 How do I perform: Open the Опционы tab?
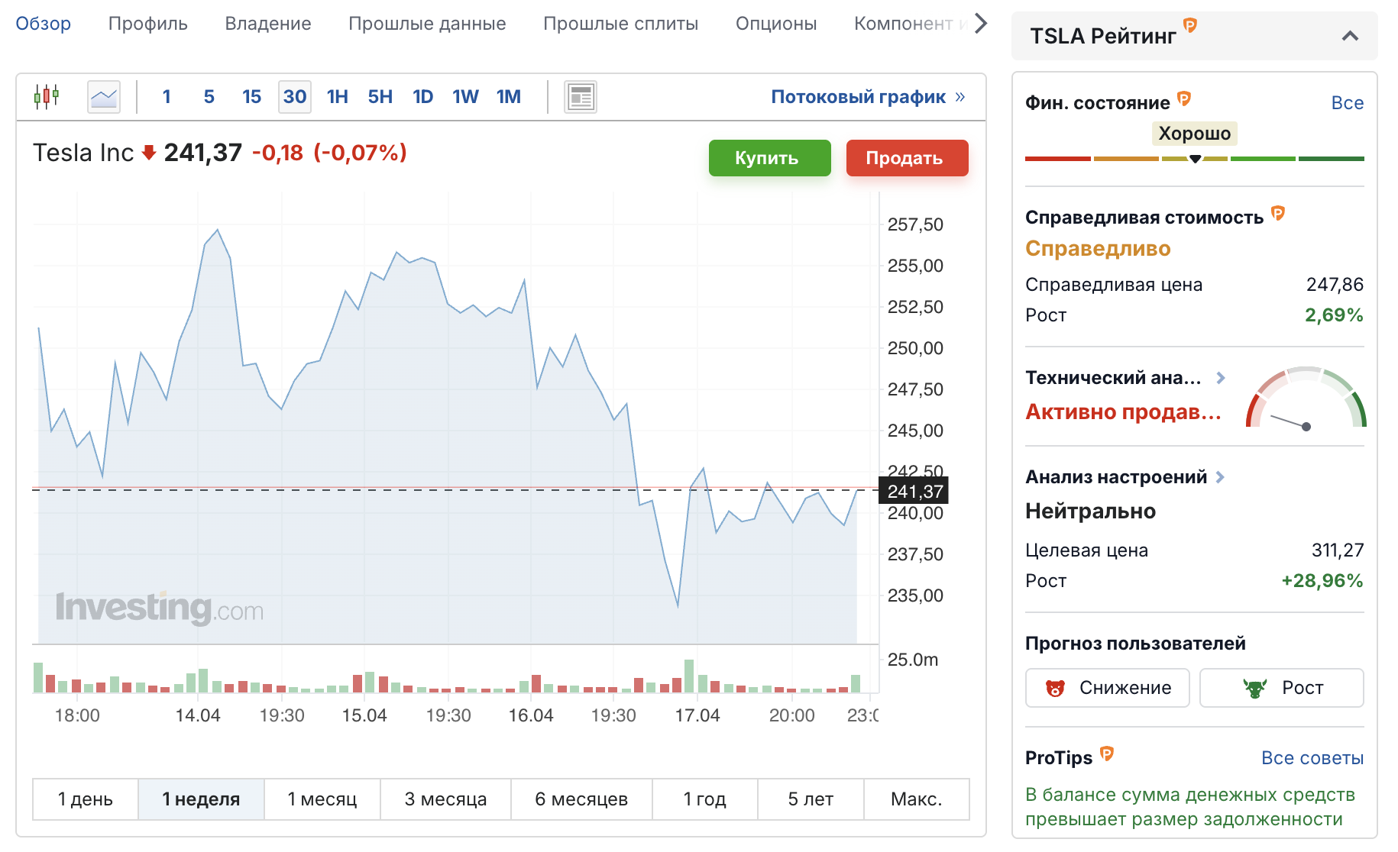click(776, 24)
